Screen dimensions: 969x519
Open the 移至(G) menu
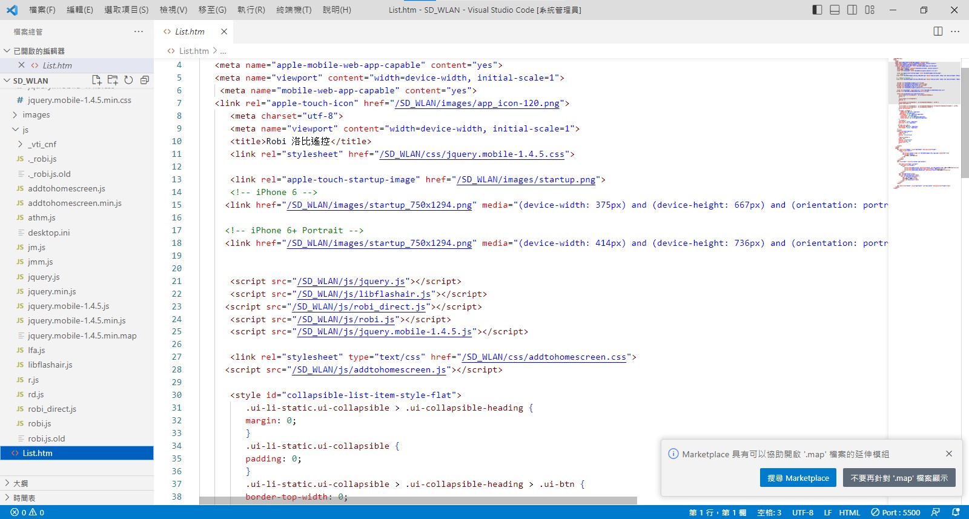pyautogui.click(x=212, y=10)
